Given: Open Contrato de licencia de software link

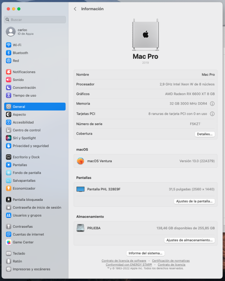Looking at the screenshot, I should click(124, 260).
